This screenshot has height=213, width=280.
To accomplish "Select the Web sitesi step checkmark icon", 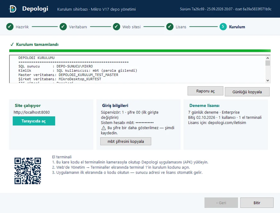I will (x=116, y=27).
